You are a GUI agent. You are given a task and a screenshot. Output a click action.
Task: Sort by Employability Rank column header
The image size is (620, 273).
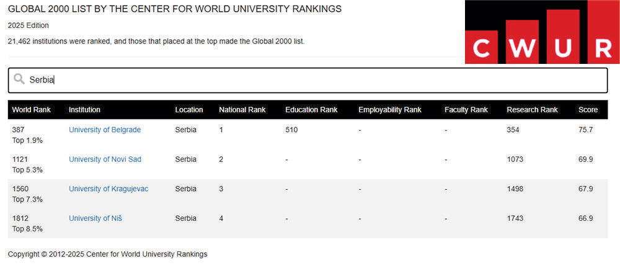(x=390, y=110)
